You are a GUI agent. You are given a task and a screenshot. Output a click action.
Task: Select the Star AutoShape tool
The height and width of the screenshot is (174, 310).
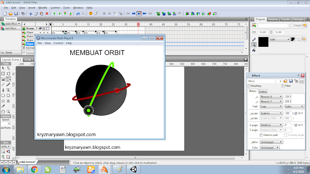click(3, 101)
